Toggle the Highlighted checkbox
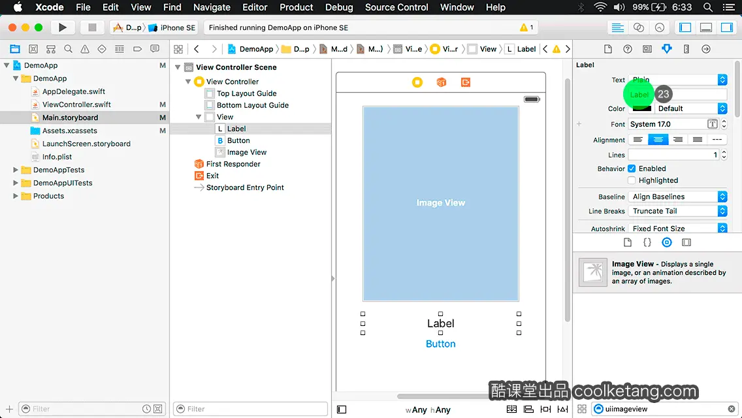Viewport: 742px width, 418px height. coord(632,180)
